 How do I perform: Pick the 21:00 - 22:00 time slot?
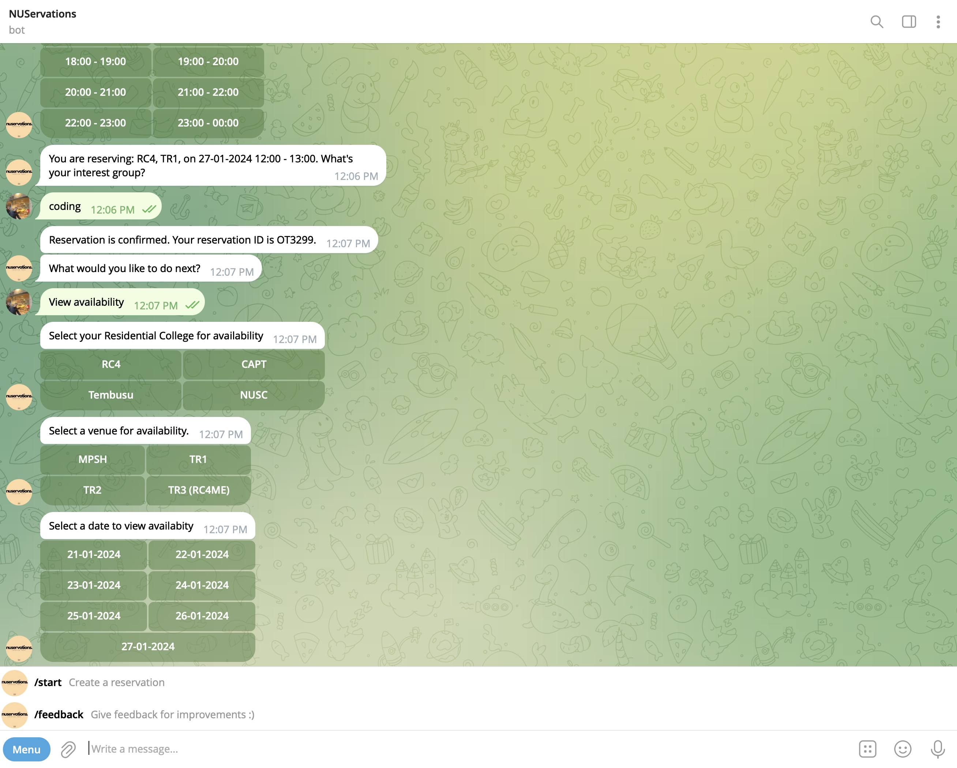coord(208,92)
